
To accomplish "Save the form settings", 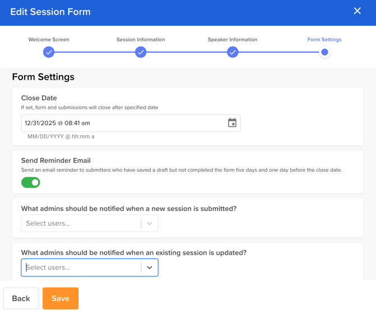I will (61, 299).
